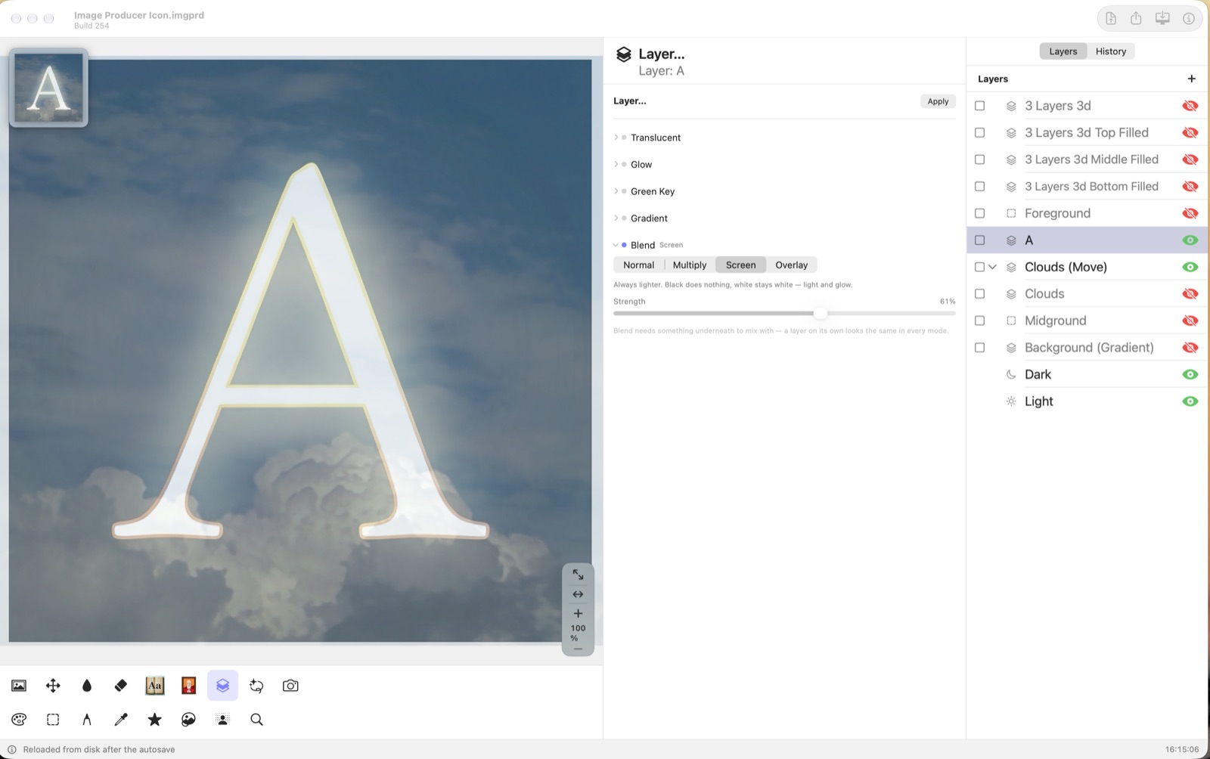Toggle visibility of layer A
Image resolution: width=1210 pixels, height=759 pixels.
tap(1190, 240)
